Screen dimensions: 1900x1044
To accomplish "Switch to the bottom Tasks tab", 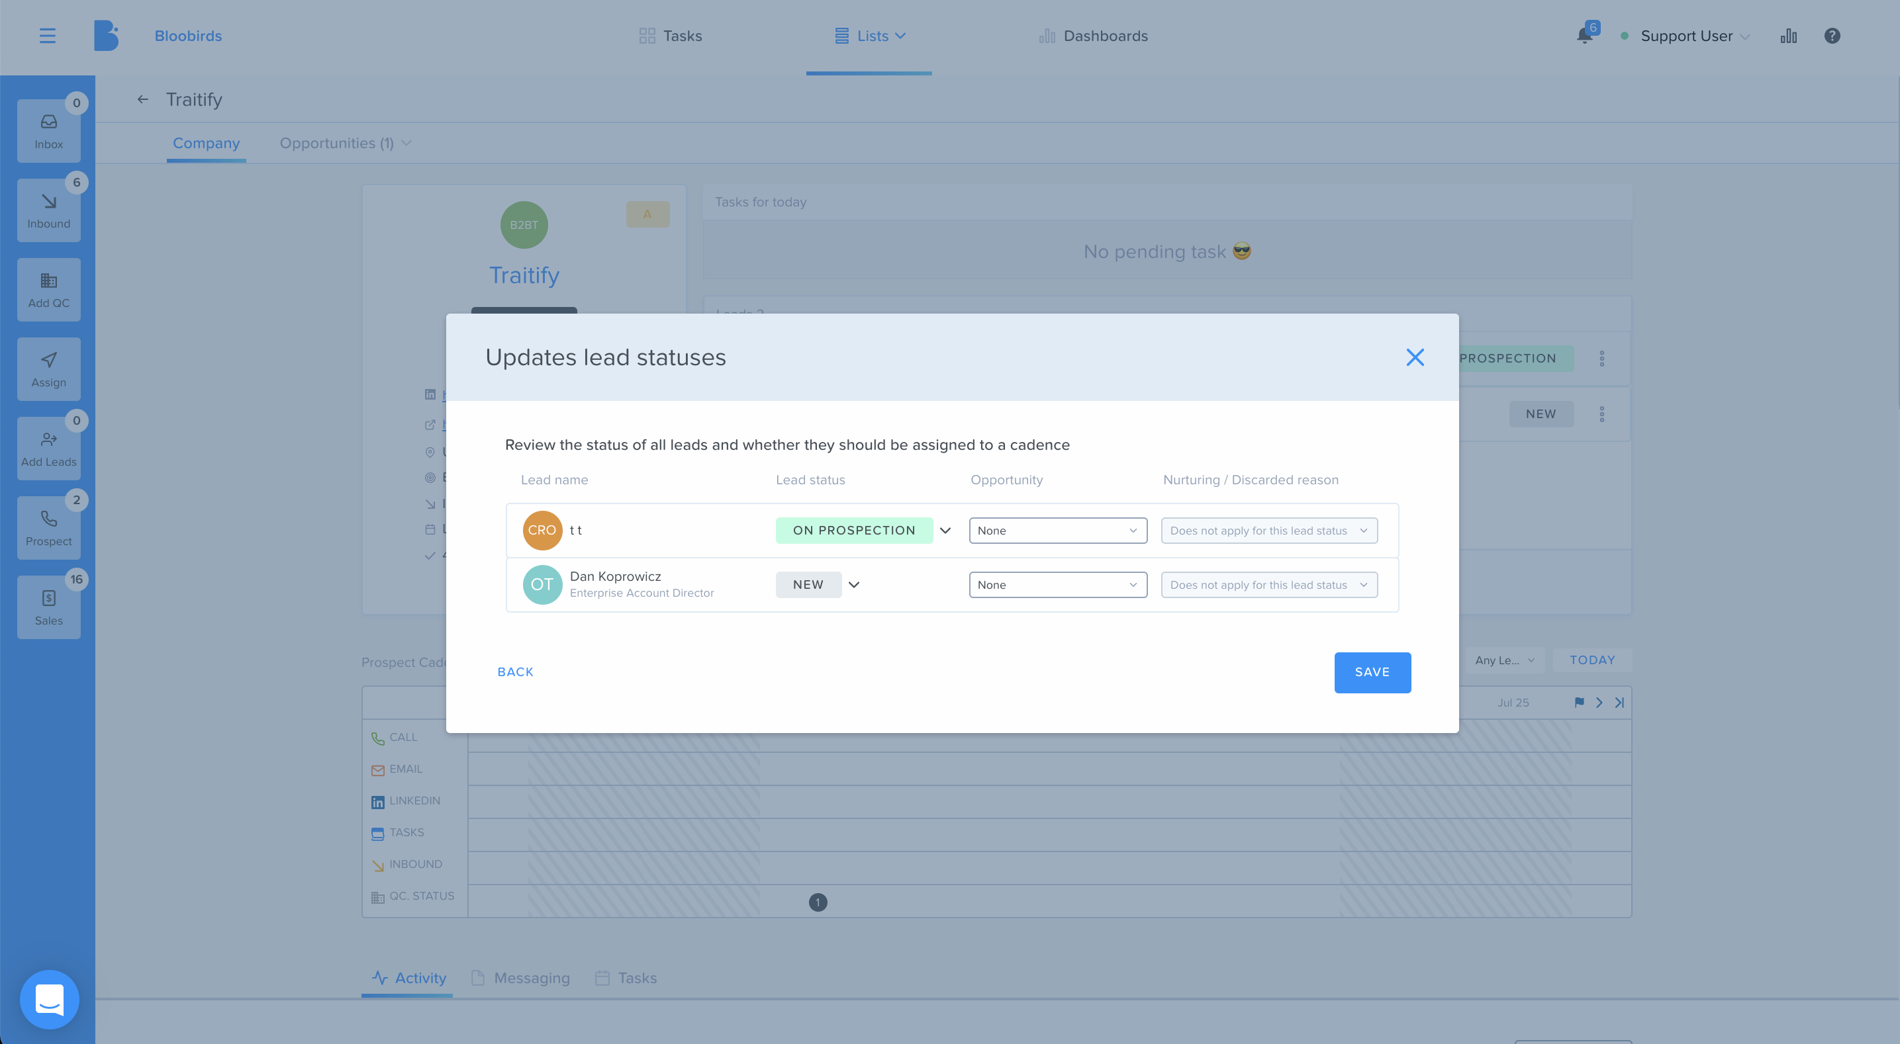I will pos(626,978).
